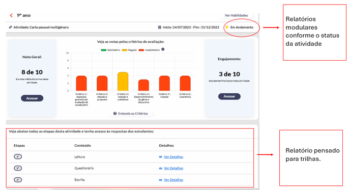Select the Critério 6 Coerência bar
This screenshot has width=350, height=190.
[x=185, y=83]
